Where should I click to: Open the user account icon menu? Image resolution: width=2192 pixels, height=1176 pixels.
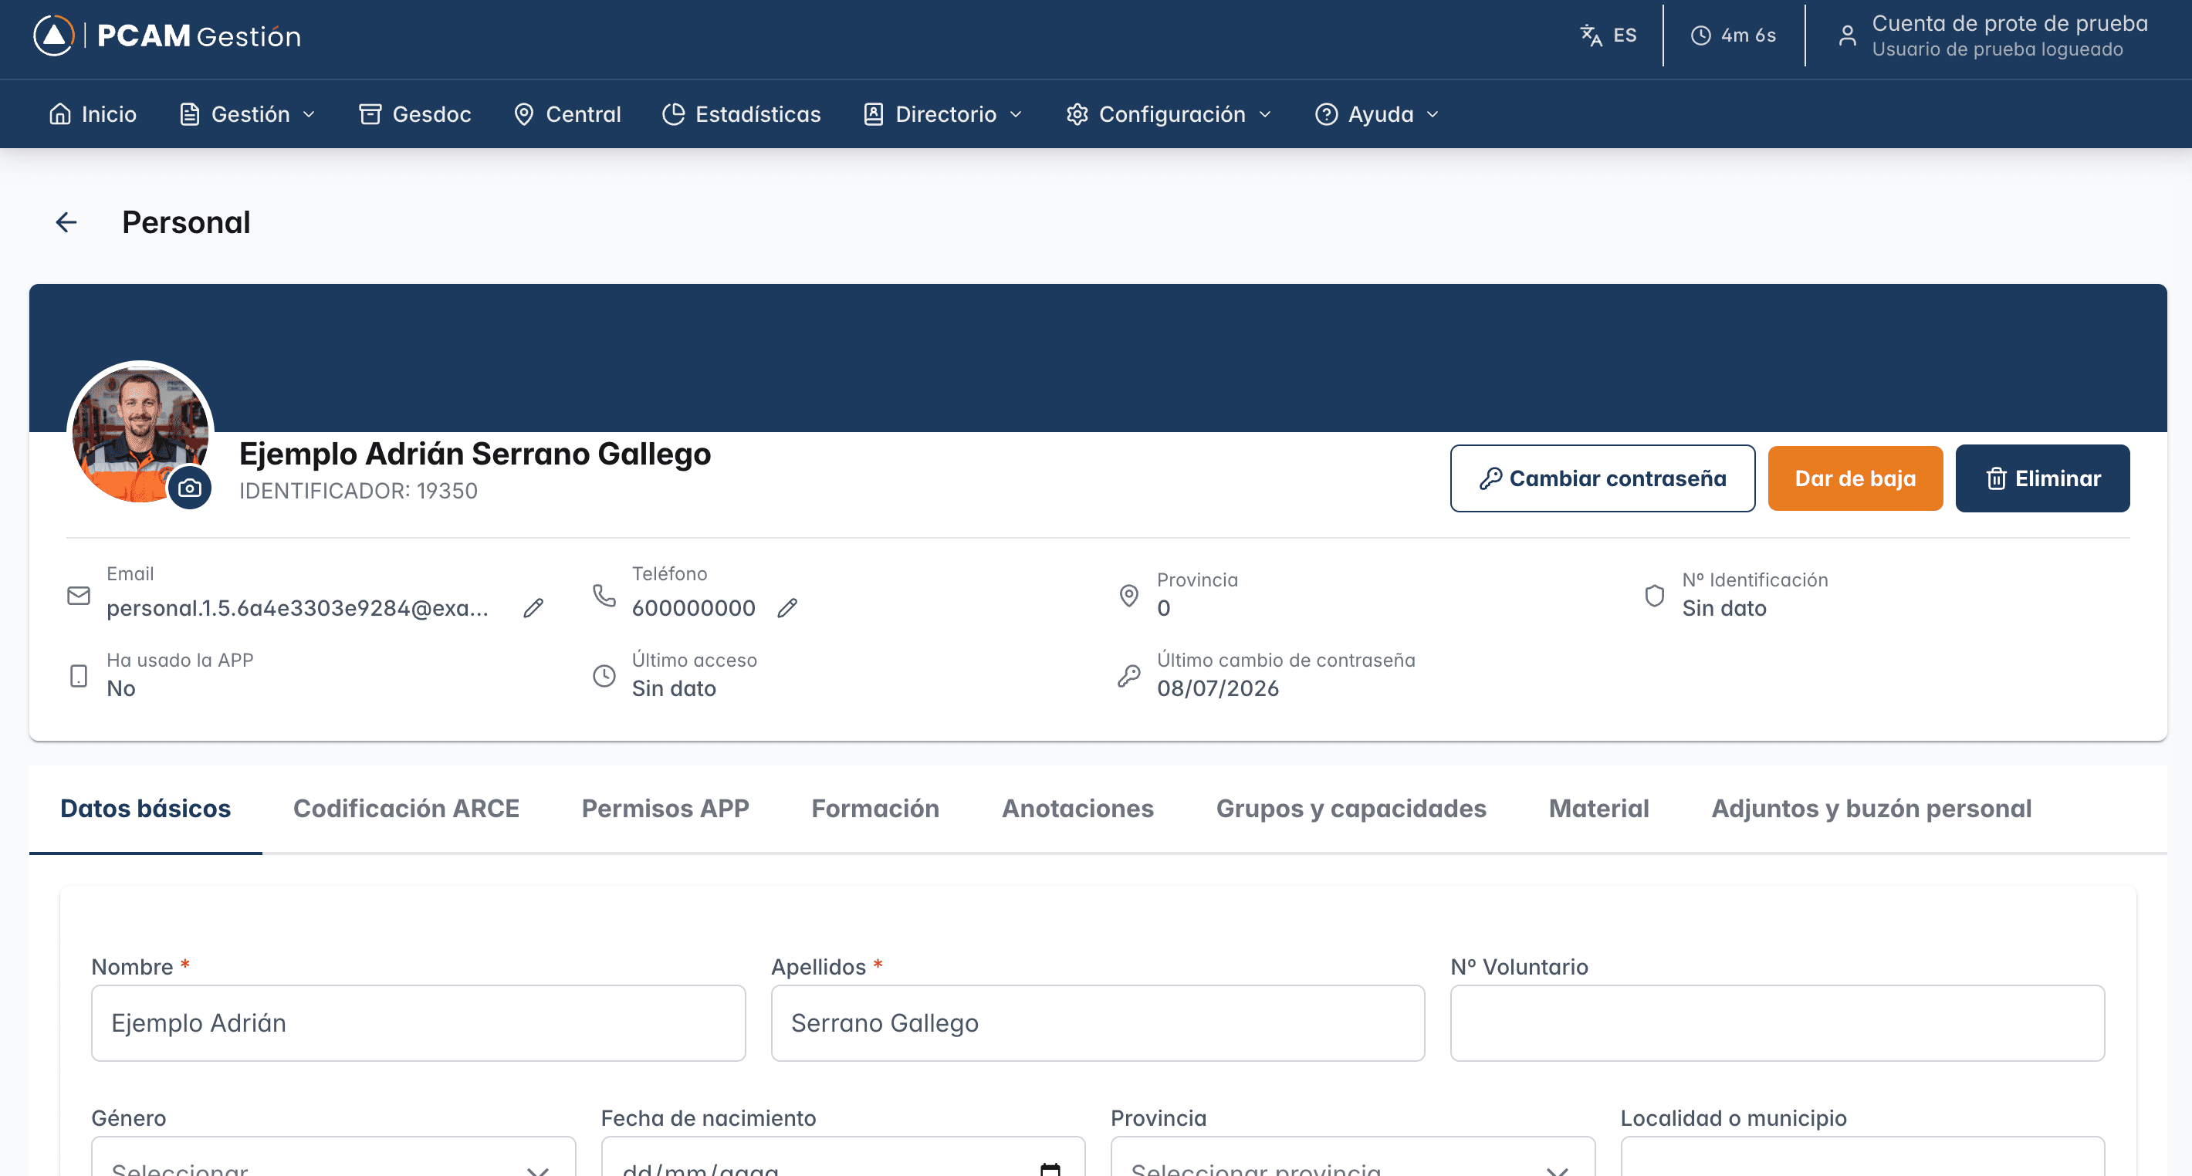(1847, 35)
